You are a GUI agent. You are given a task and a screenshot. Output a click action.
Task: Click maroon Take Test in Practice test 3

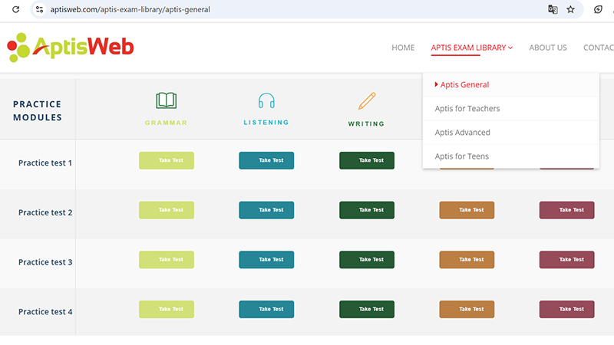pos(566,260)
